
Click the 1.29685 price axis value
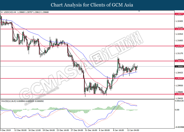click(179, 92)
